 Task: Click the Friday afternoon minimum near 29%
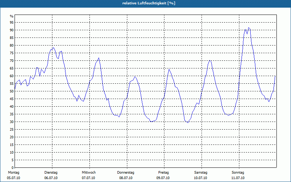[x=188, y=123]
